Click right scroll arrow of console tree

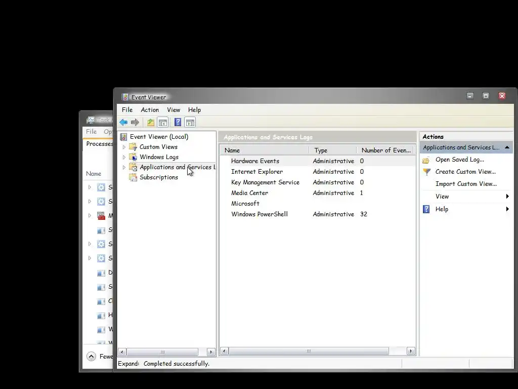coord(211,352)
